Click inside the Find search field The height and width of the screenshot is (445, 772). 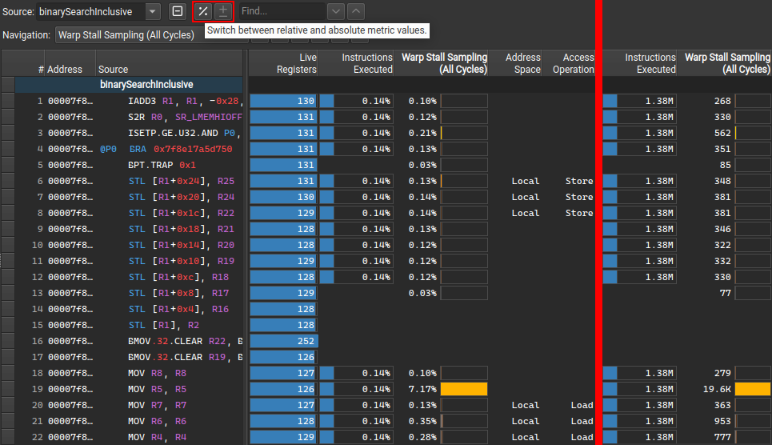pyautogui.click(x=280, y=11)
